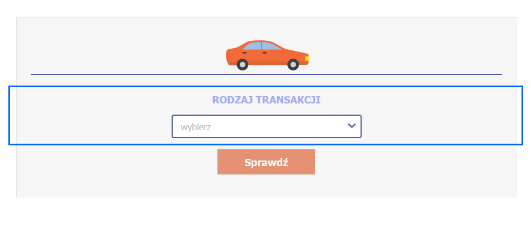The height and width of the screenshot is (227, 531).
Task: Expand the dropdown using its chevron arrow
Action: point(352,126)
